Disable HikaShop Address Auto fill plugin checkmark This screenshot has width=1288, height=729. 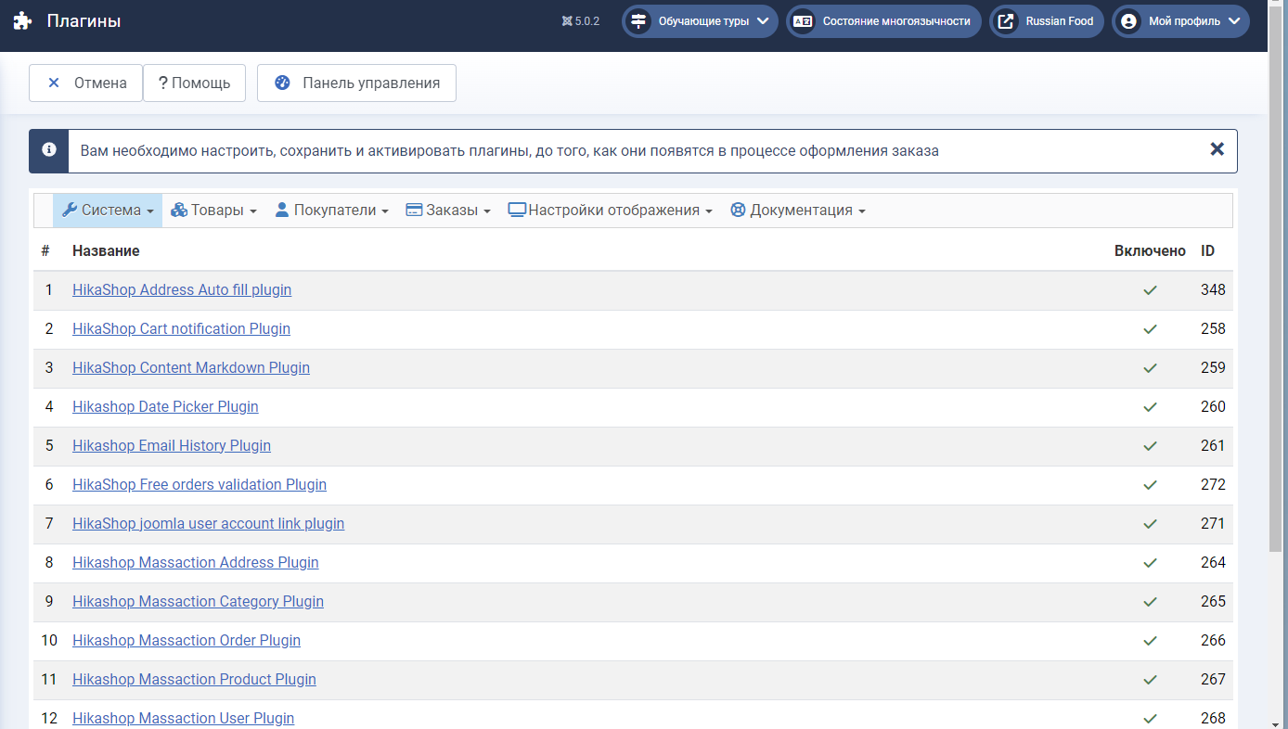[1151, 290]
